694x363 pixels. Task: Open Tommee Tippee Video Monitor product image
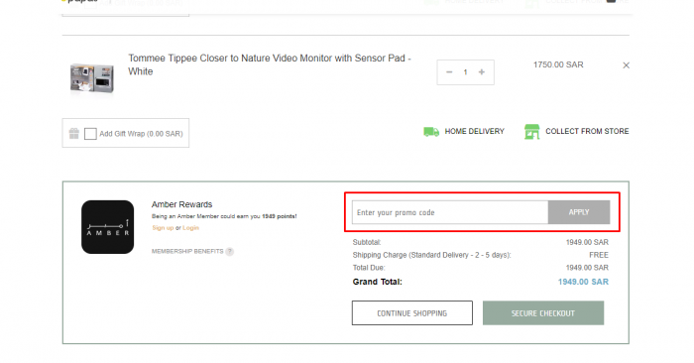[x=92, y=78]
